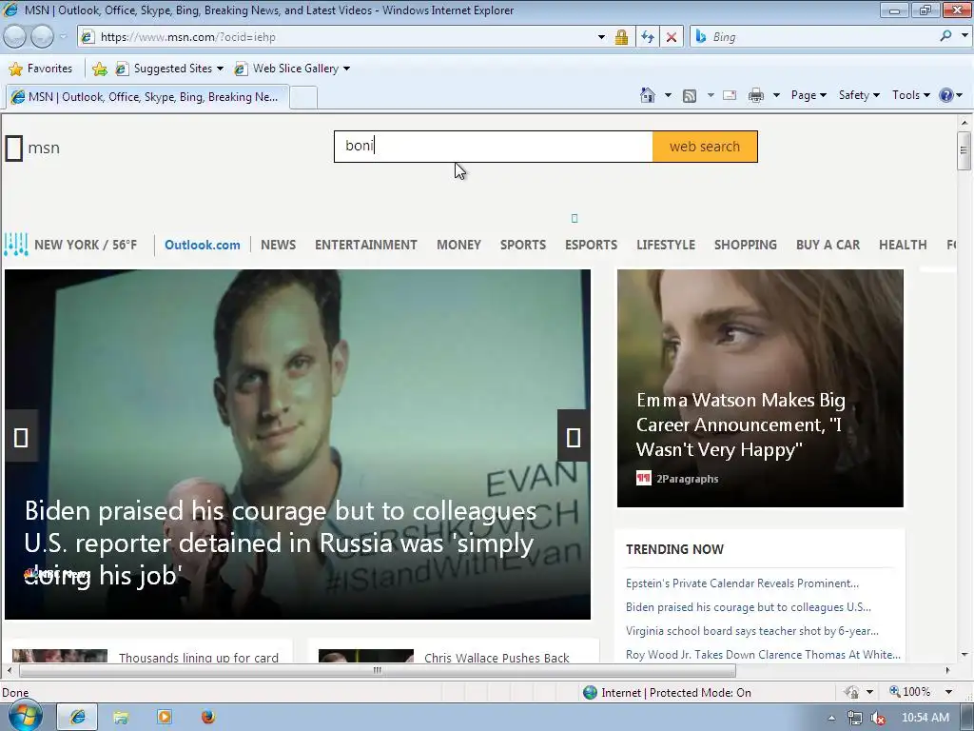Open the Page menu
The image size is (974, 731).
click(x=808, y=95)
